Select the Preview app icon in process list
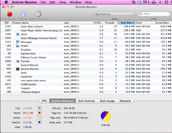This screenshot has height=133, width=172. (18, 61)
